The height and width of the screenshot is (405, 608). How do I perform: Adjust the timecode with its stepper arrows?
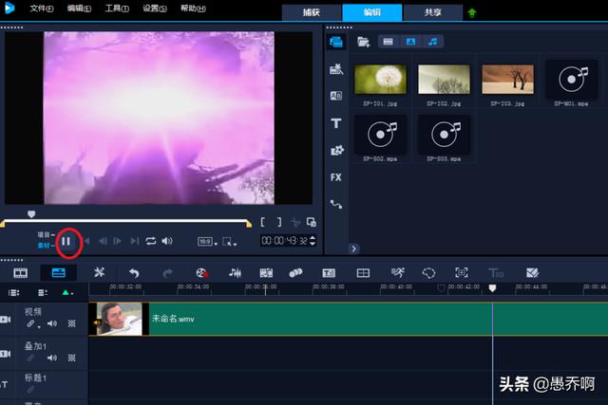(x=313, y=241)
